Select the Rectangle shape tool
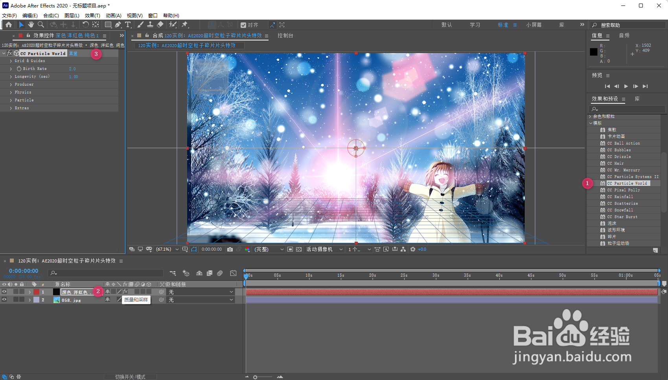 108,25
